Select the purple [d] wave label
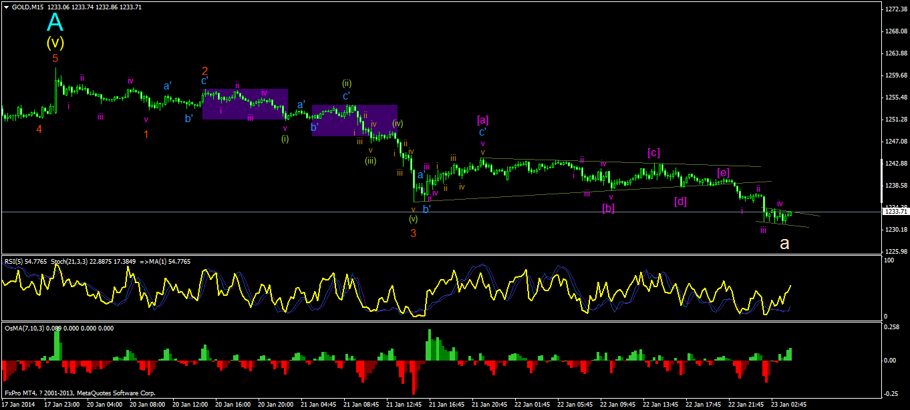This screenshot has width=910, height=410. 680,201
